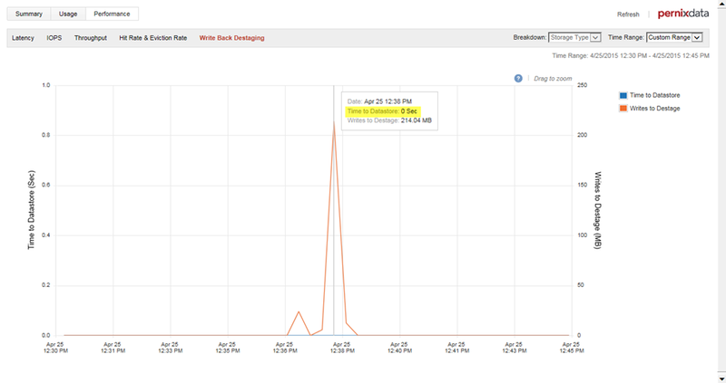
Task: Click the Writes to Destage (MB) axis title
Action: (x=598, y=210)
